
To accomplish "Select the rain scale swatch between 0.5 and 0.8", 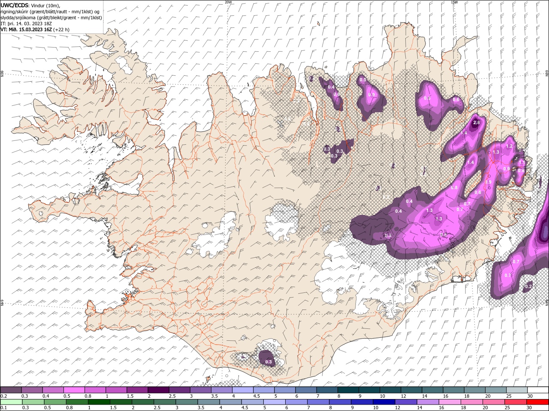I will coord(55,402).
